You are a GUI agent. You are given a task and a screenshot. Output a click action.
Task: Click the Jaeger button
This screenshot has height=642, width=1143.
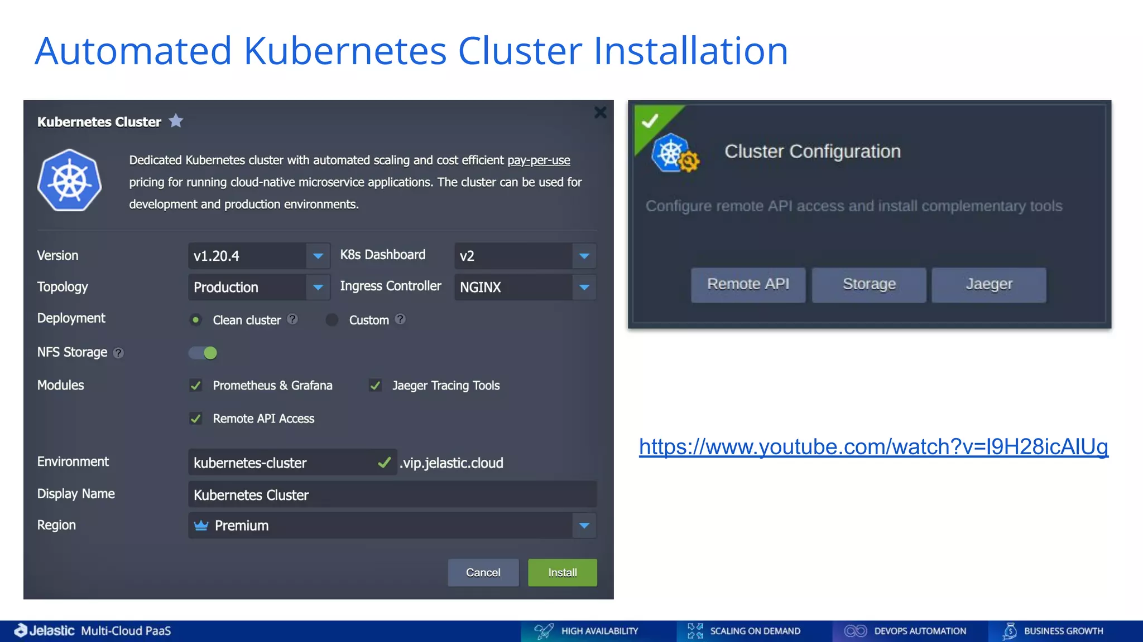[x=989, y=284]
